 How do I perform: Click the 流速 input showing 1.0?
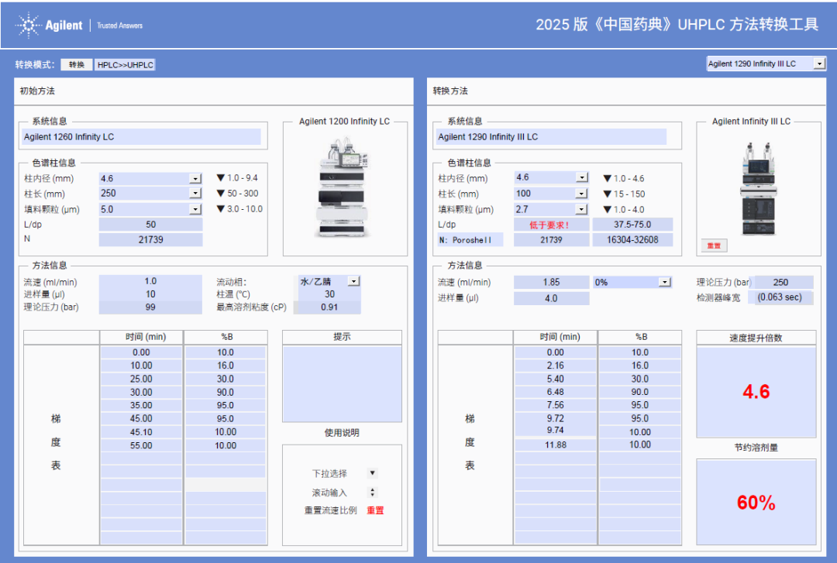[x=150, y=281]
